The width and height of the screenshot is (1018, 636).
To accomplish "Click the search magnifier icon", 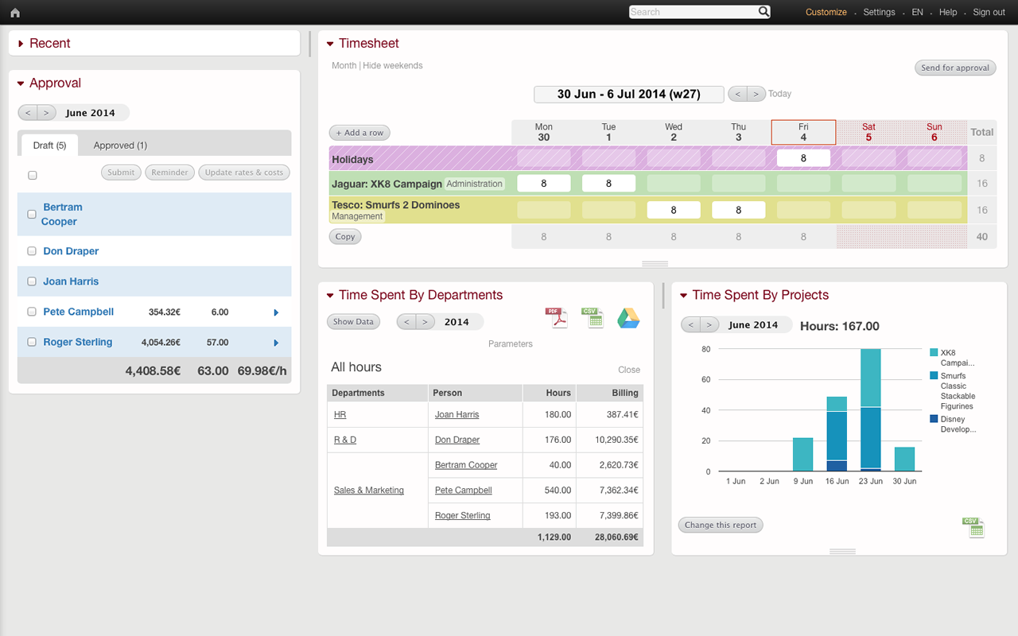I will (x=763, y=12).
